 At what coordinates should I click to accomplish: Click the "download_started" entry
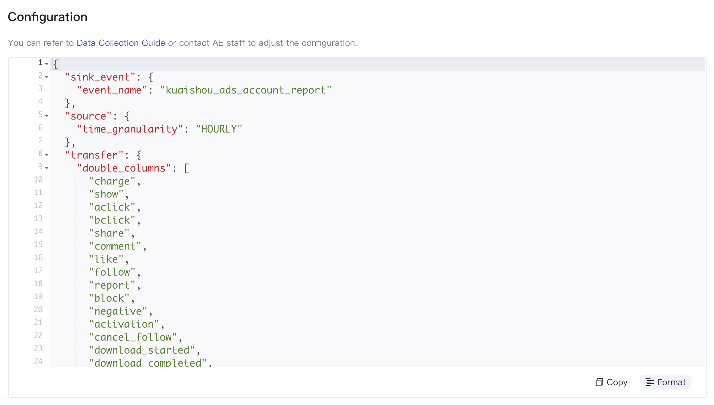point(142,350)
